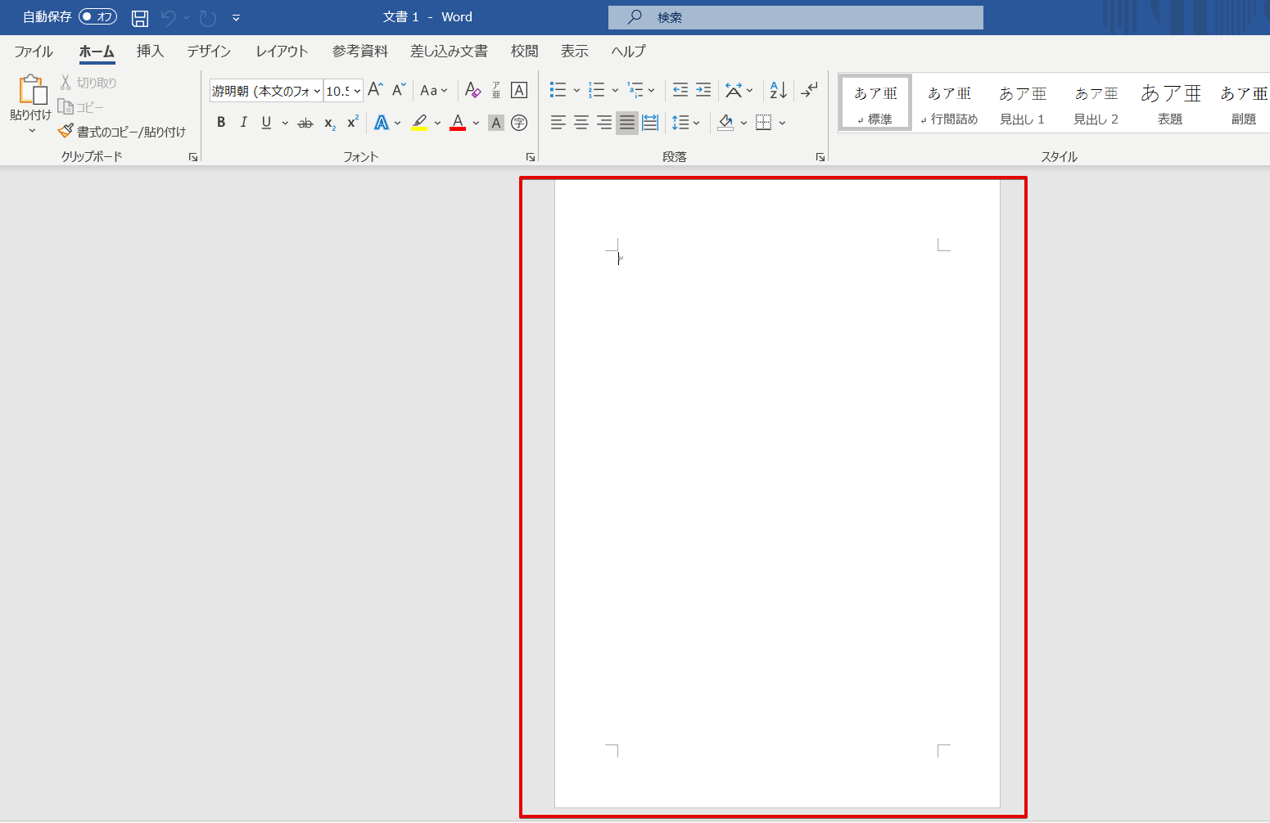The width and height of the screenshot is (1270, 823).
Task: Switch to Design (デザイン) tab
Action: [209, 52]
